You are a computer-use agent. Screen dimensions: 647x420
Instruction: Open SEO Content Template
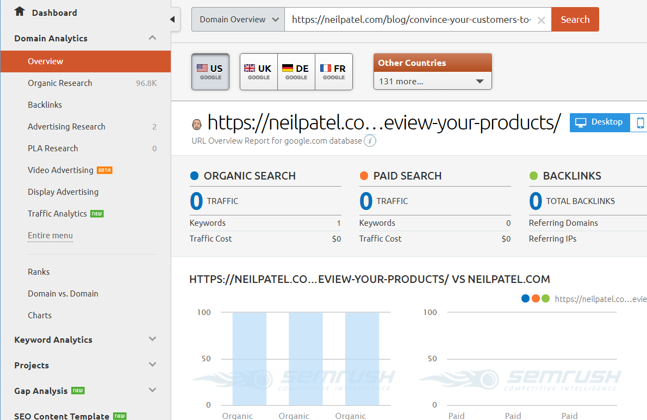(x=62, y=416)
